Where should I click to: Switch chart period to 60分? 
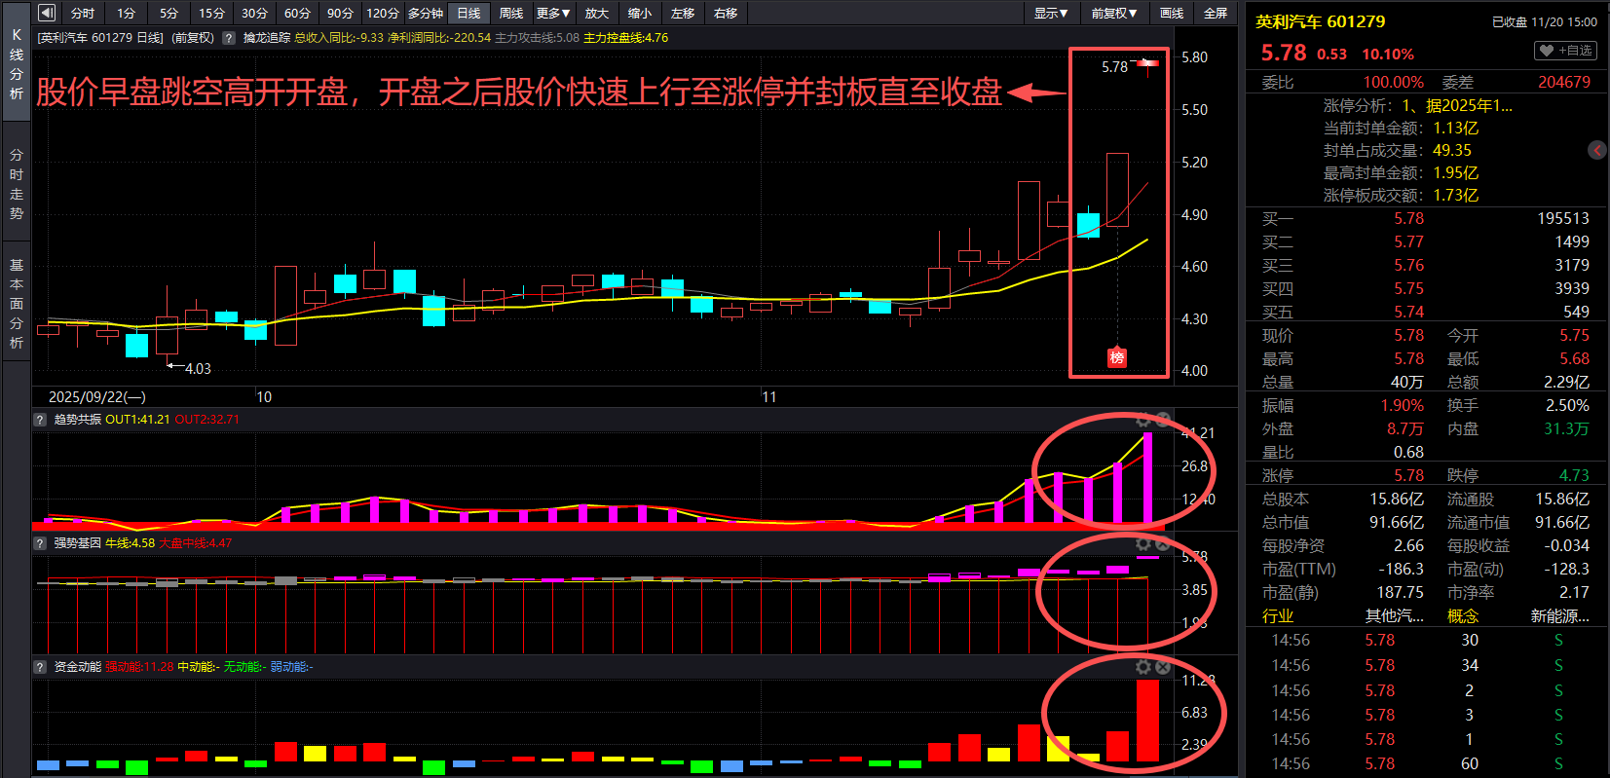tap(297, 13)
